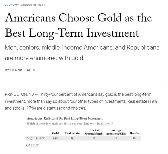The height and width of the screenshot is (154, 168).
Task: Click the PRINCETON, NJ dateline text
Action: [19, 94]
